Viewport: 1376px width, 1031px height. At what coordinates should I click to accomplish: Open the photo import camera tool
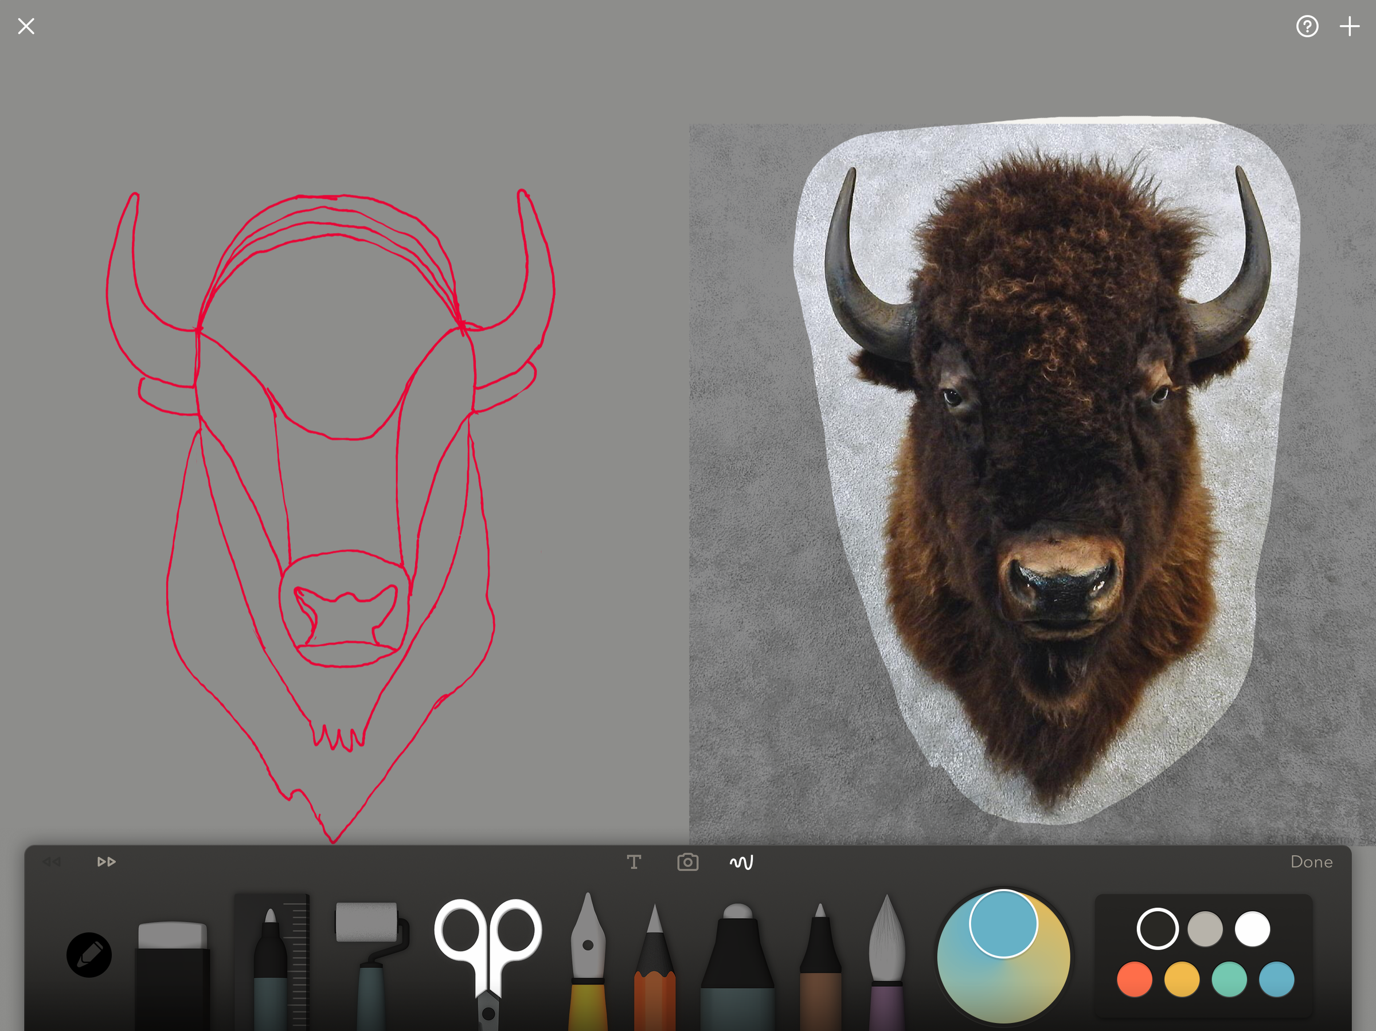687,862
